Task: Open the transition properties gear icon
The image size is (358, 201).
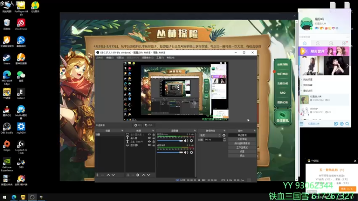Action: pyautogui.click(x=224, y=135)
